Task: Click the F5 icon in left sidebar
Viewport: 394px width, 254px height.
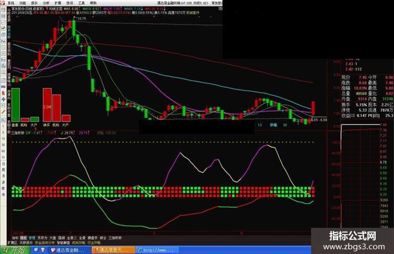Action: 3,121
